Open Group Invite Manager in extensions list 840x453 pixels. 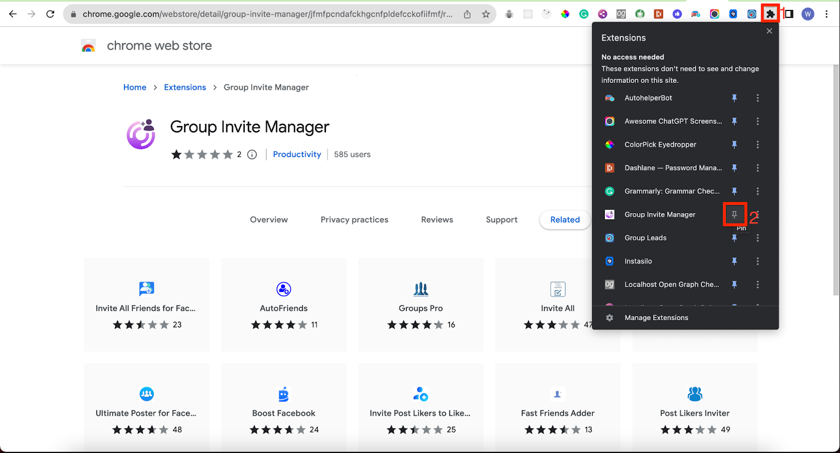pyautogui.click(x=660, y=214)
